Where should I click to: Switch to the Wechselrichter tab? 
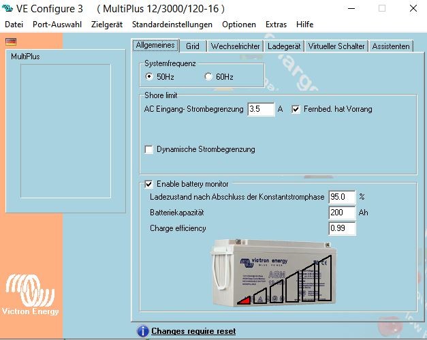tap(235, 46)
